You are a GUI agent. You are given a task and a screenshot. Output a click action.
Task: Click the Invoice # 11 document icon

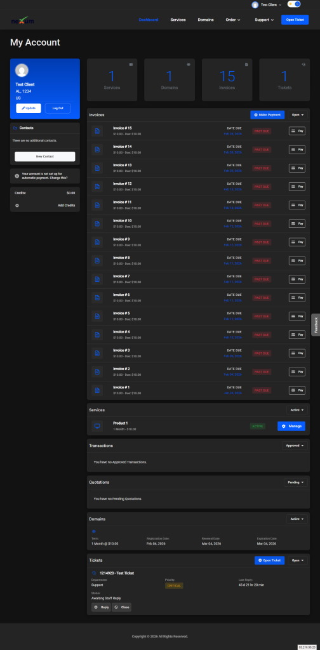click(97, 205)
